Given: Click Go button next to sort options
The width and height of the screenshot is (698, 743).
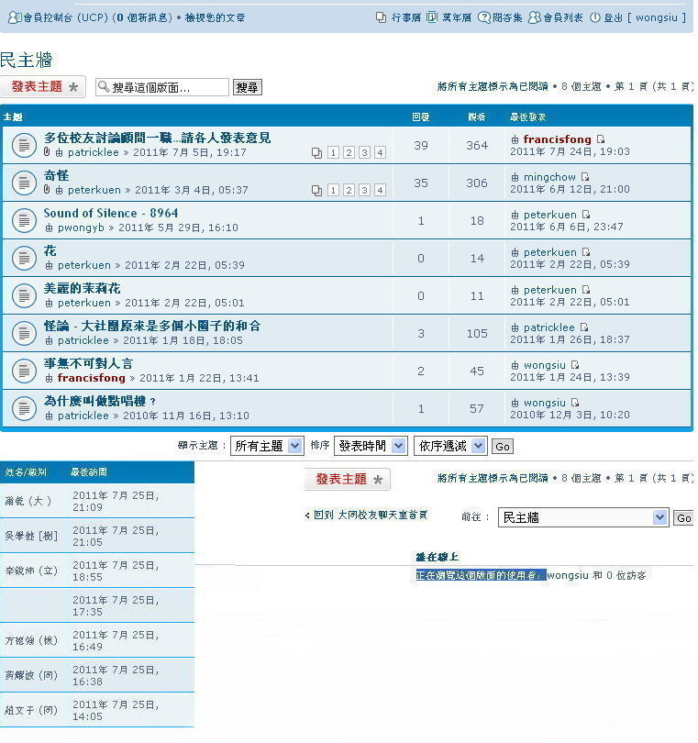Looking at the screenshot, I should point(503,447).
